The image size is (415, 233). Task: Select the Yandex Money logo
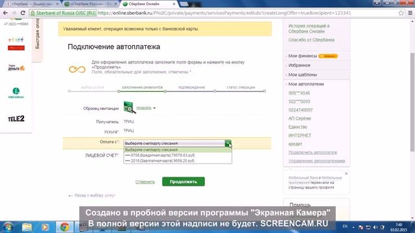coord(16,67)
